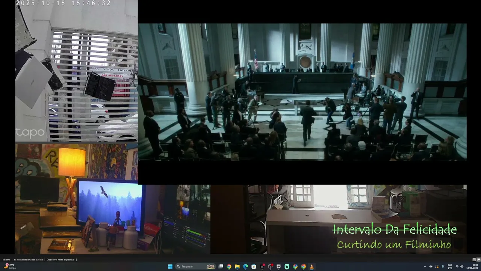Switch to VLC media player on taskbar

point(312,266)
